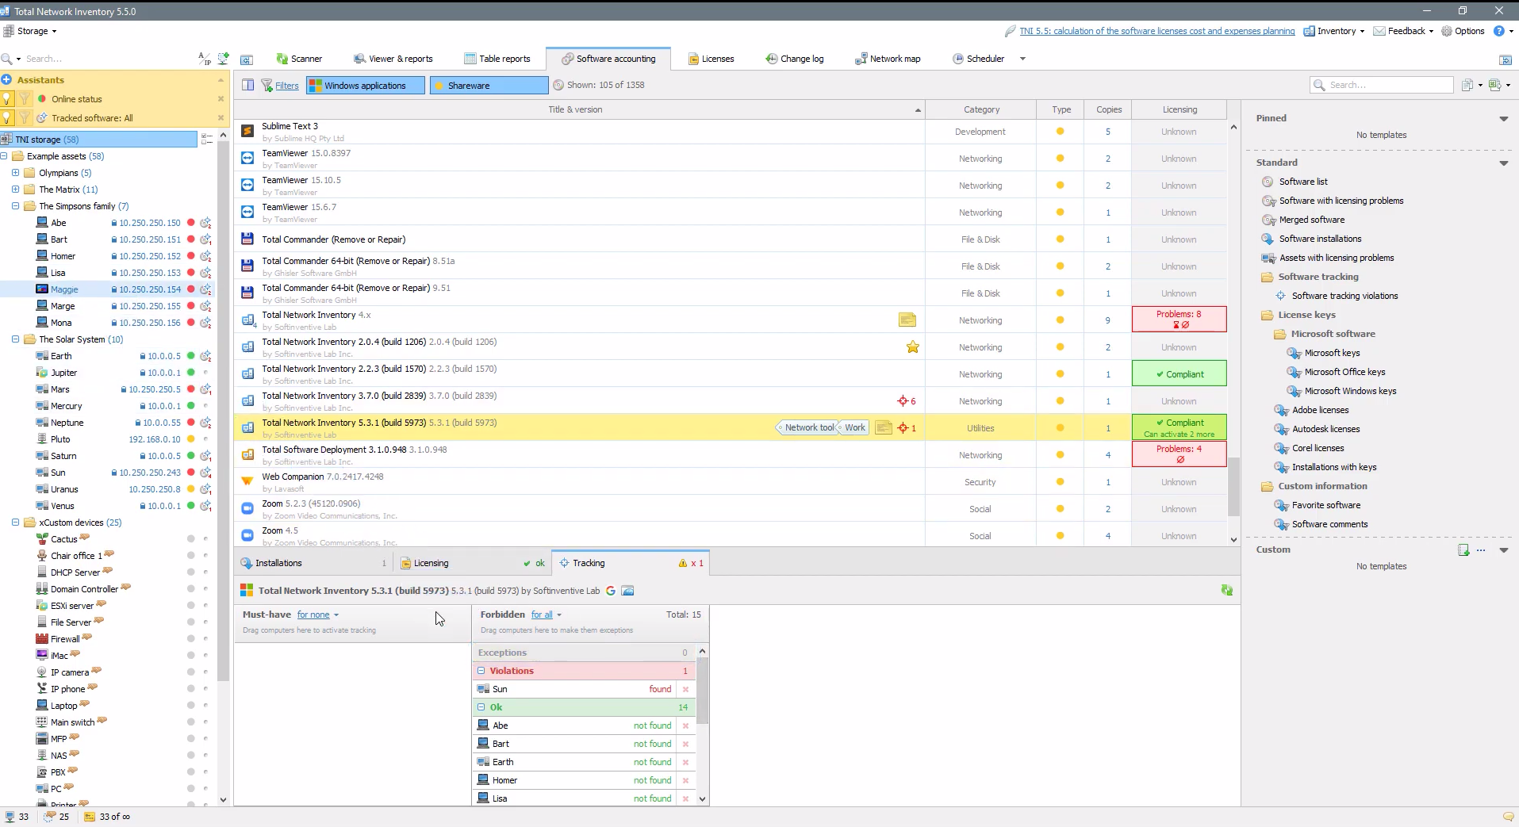
Task: Open Problems: 8 licensing cell
Action: pos(1179,319)
